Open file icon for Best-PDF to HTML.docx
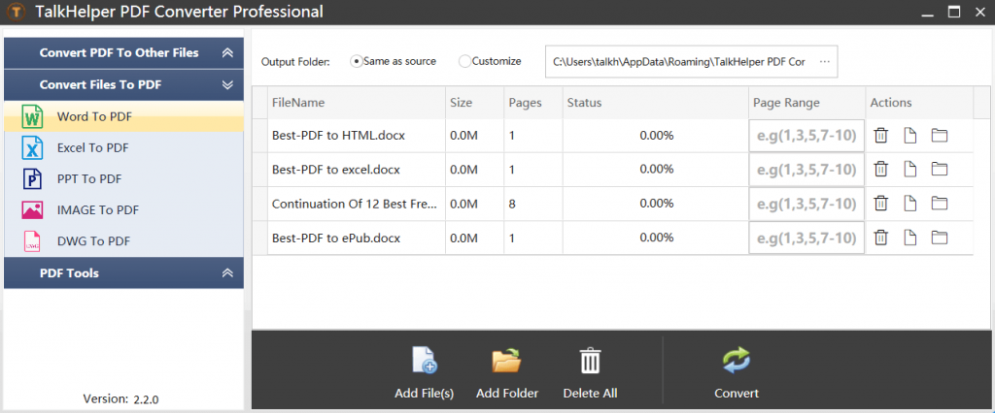995x413 pixels. tap(909, 135)
